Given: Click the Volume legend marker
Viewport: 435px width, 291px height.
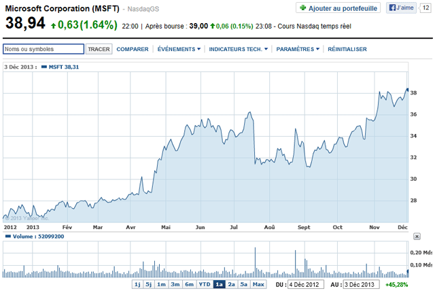Looking at the screenshot, I should coord(7,236).
